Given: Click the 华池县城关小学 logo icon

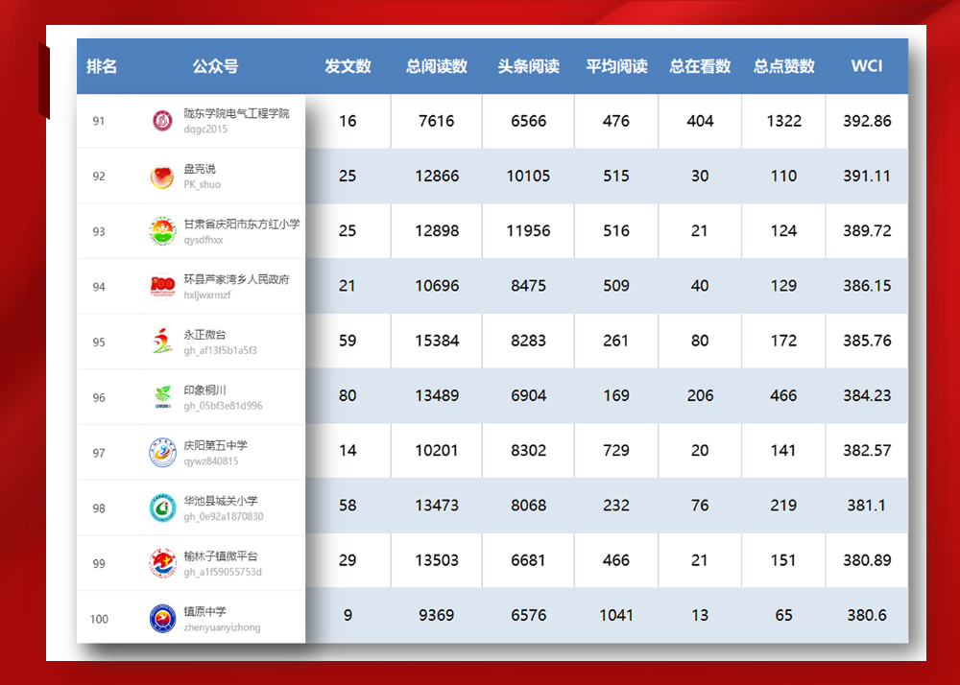Looking at the screenshot, I should tap(162, 508).
